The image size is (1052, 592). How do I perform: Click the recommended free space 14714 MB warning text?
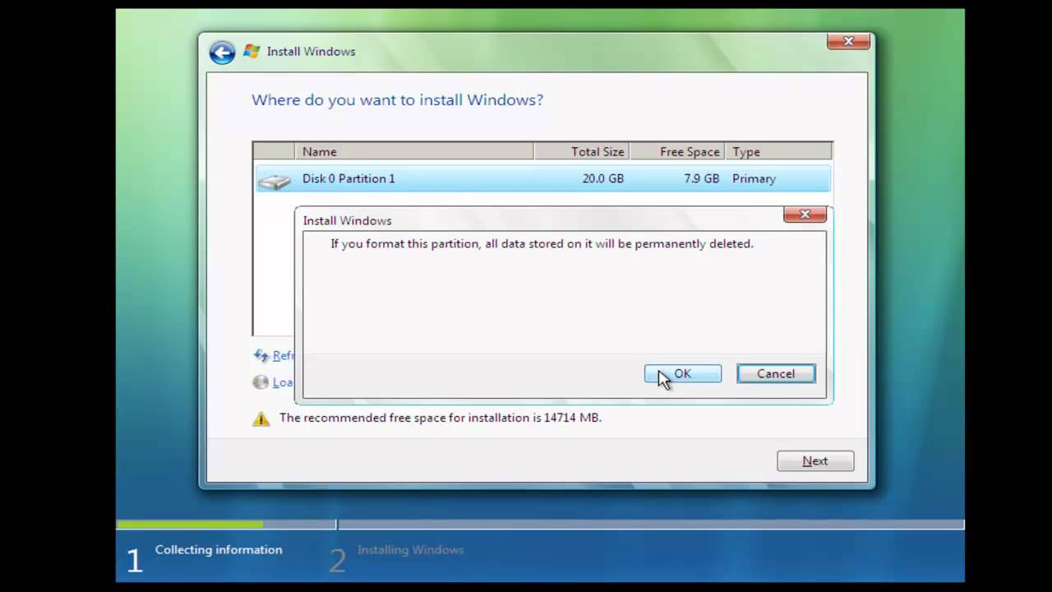[441, 418]
